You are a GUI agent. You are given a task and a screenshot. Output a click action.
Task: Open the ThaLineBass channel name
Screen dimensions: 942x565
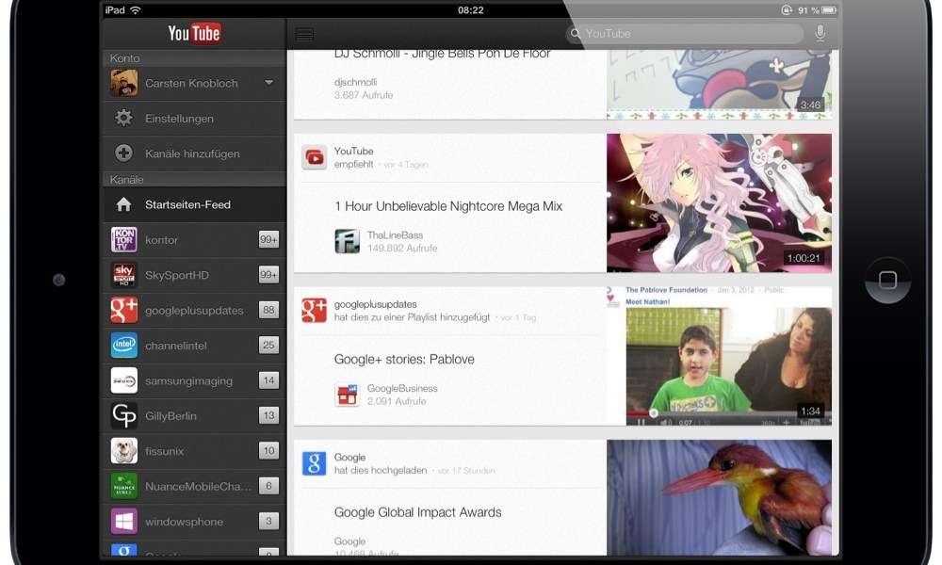tap(396, 235)
